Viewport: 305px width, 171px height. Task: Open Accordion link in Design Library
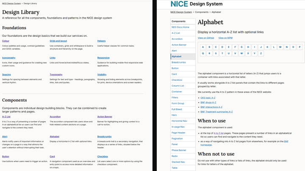pos(55,117)
